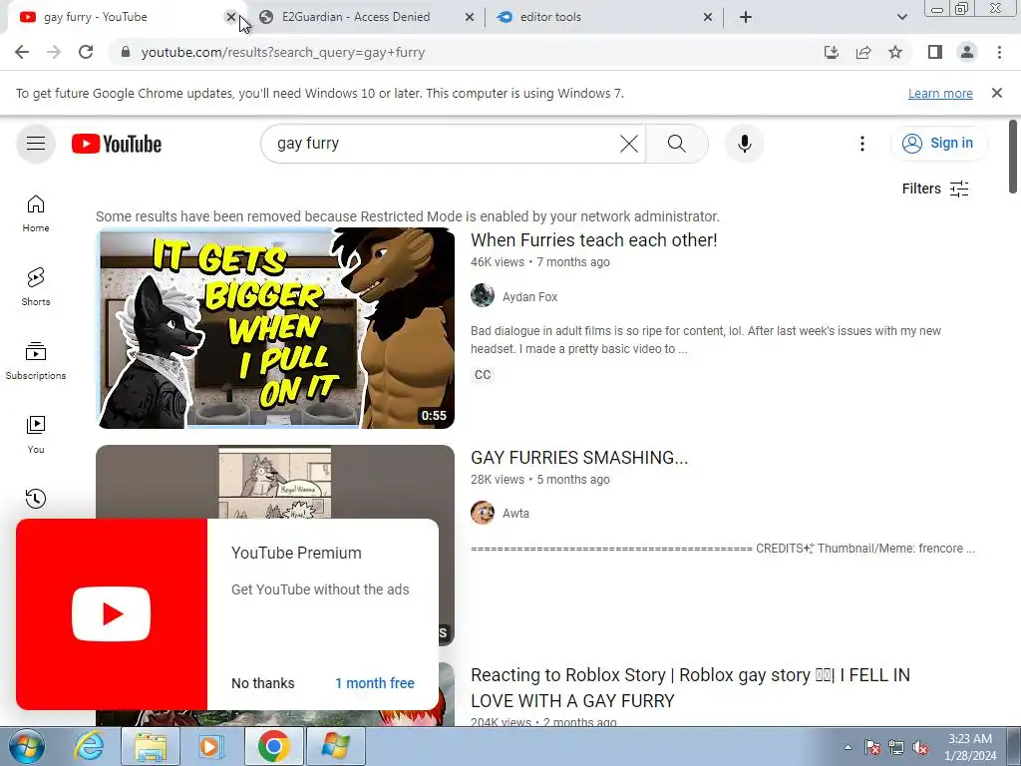Open Shorts in sidebar
The width and height of the screenshot is (1021, 766).
[36, 286]
